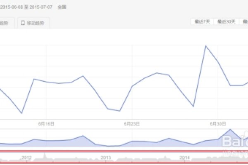Viewport: 248px width, 165px height.
Task: Click the red-outlined timeline range bar
Action: click(124, 157)
